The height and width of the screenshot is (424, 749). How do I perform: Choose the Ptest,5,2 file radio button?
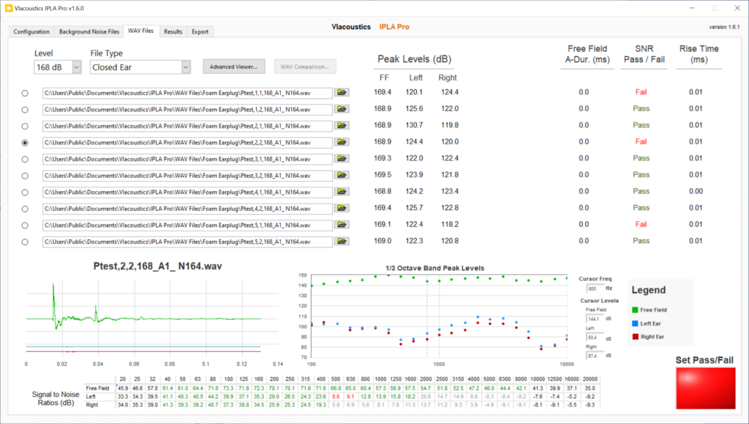tap(26, 242)
